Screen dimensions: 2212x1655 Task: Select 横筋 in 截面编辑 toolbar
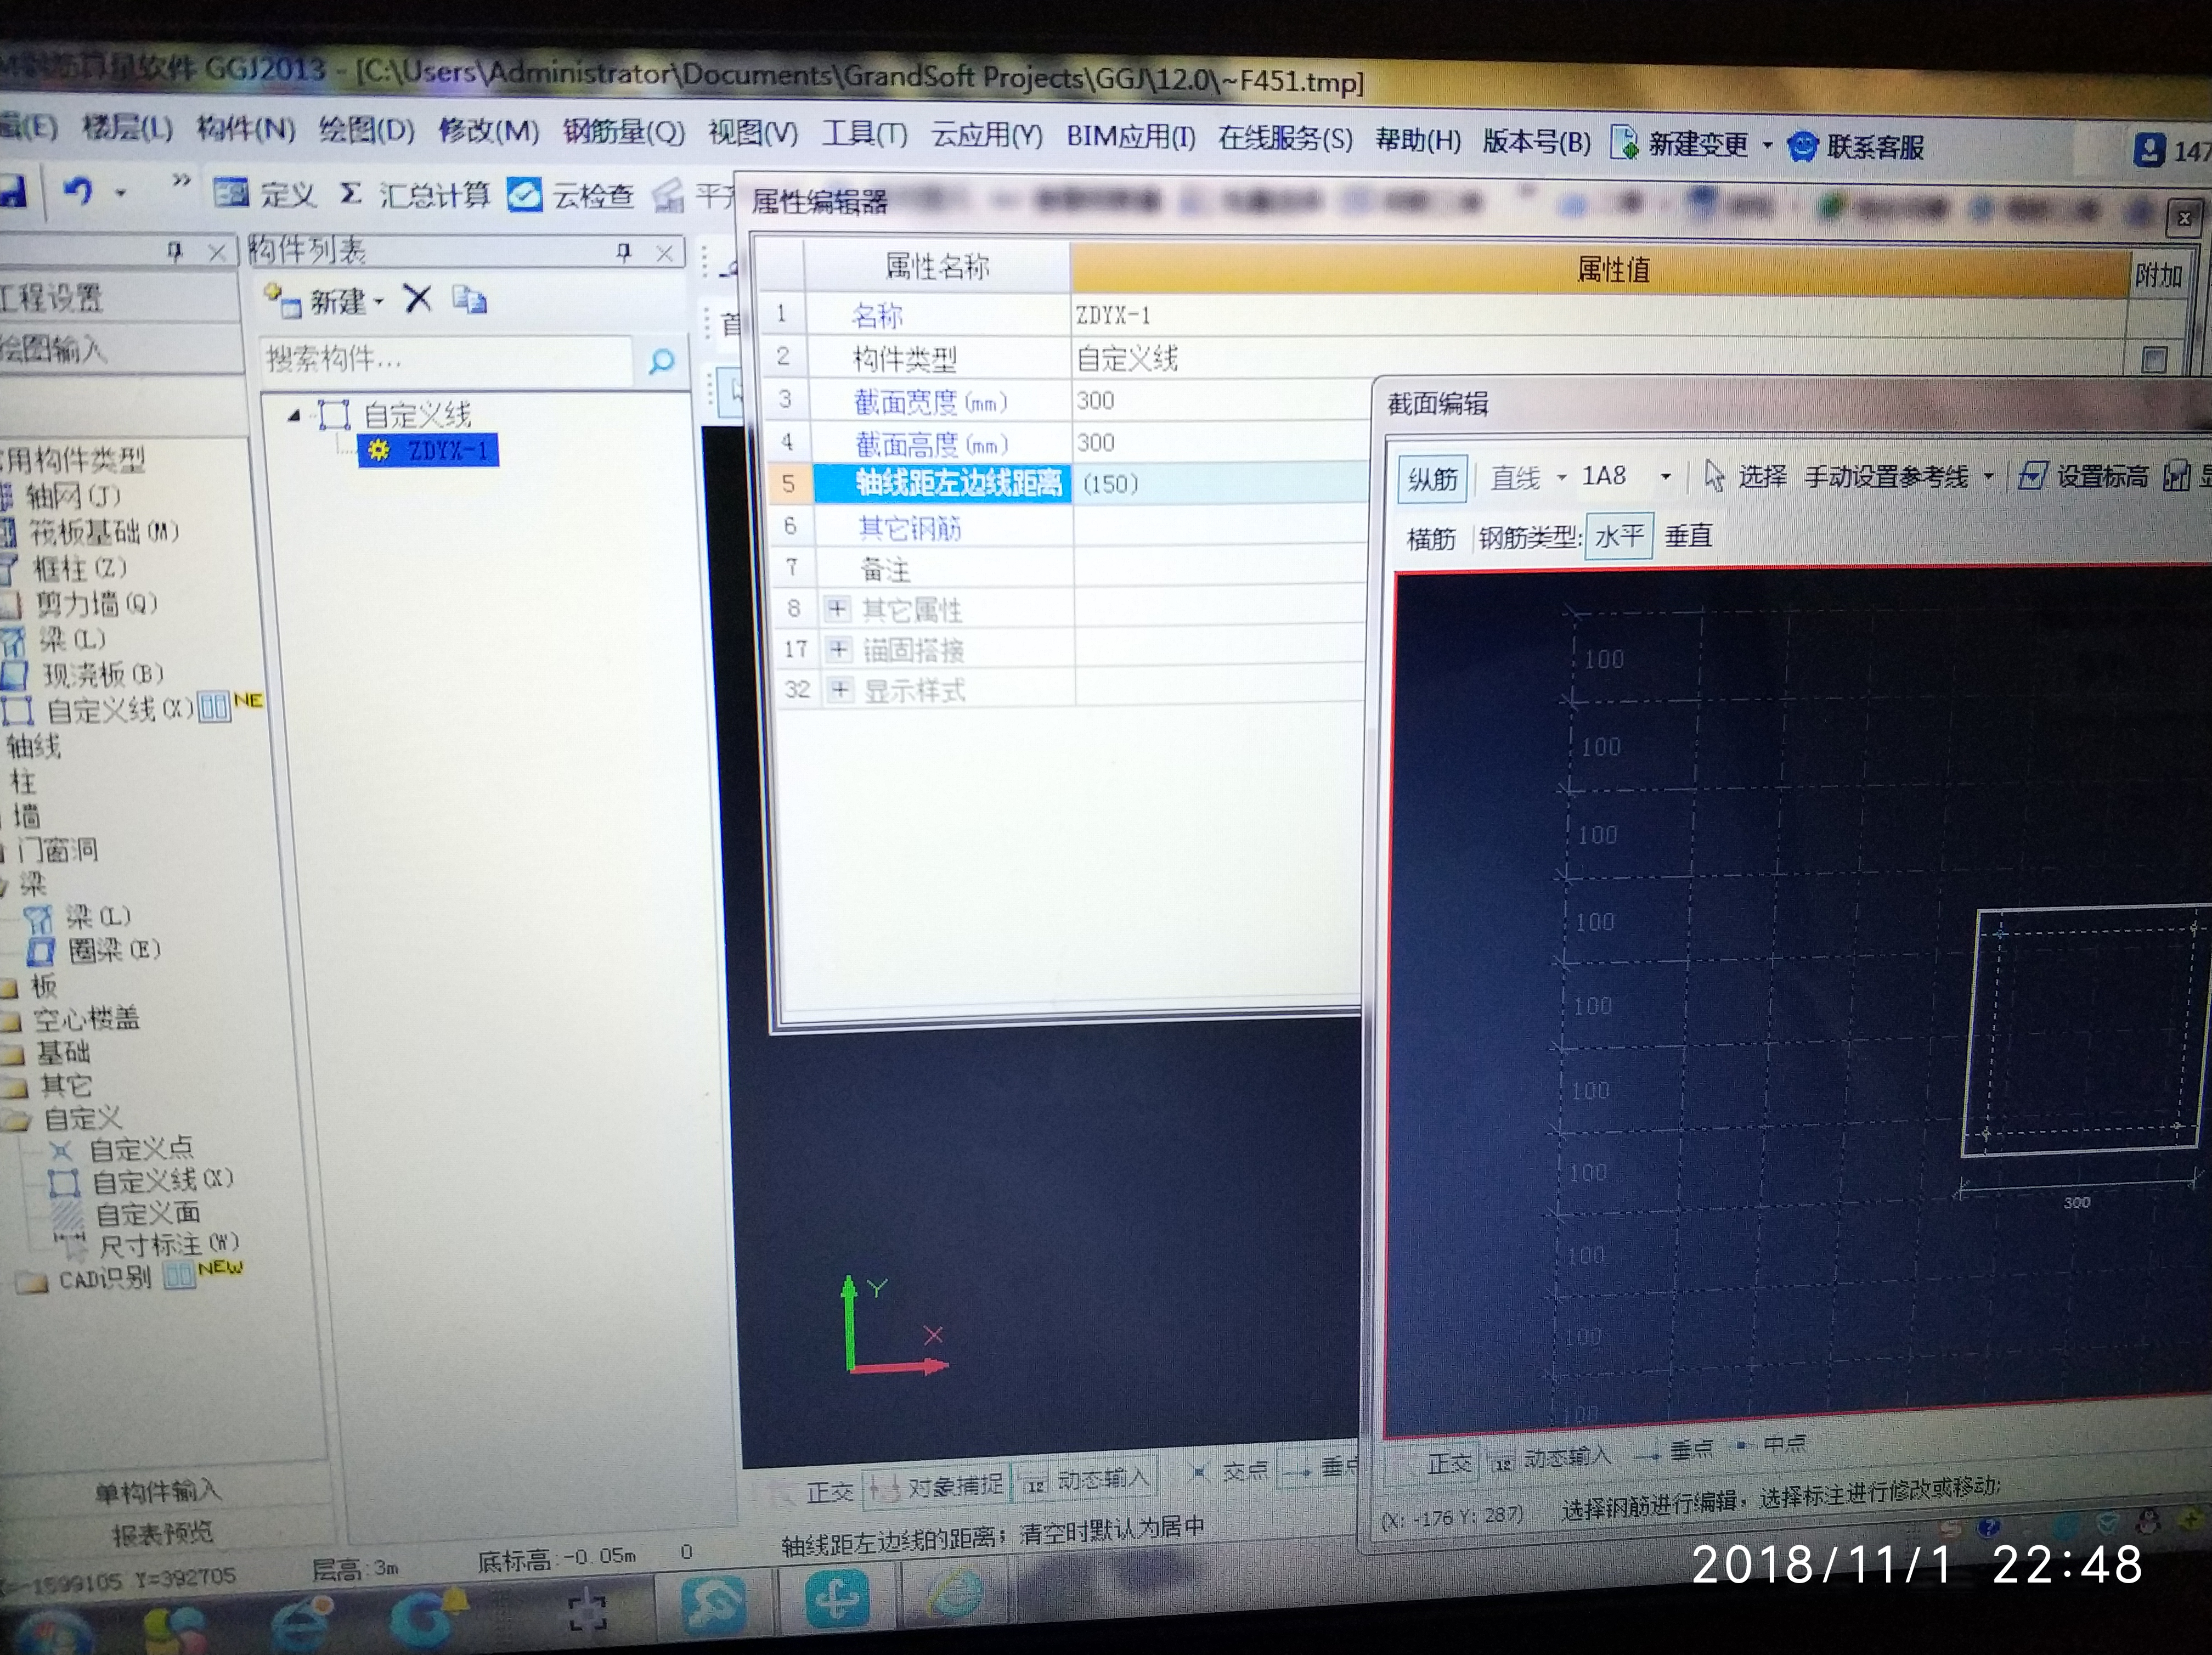point(1431,539)
